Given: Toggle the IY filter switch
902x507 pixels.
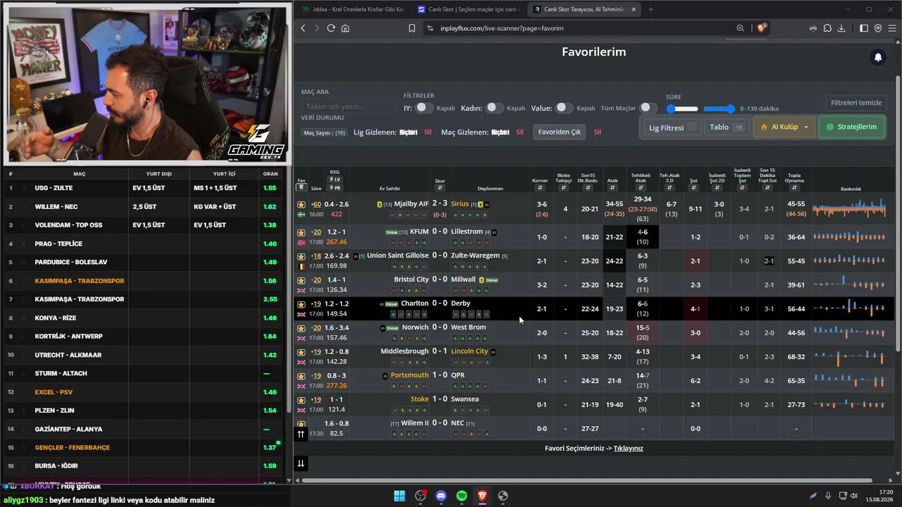Looking at the screenshot, I should (x=424, y=108).
